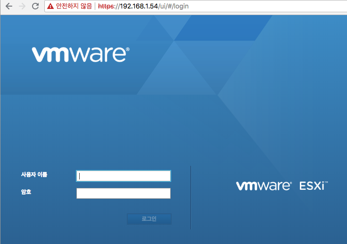Viewport: 347px width, 244px height.
Task: Click the vmware ESXi logo
Action: click(282, 186)
